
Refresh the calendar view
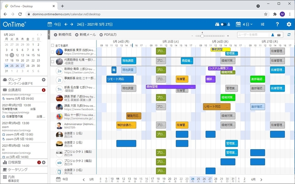[289, 34]
